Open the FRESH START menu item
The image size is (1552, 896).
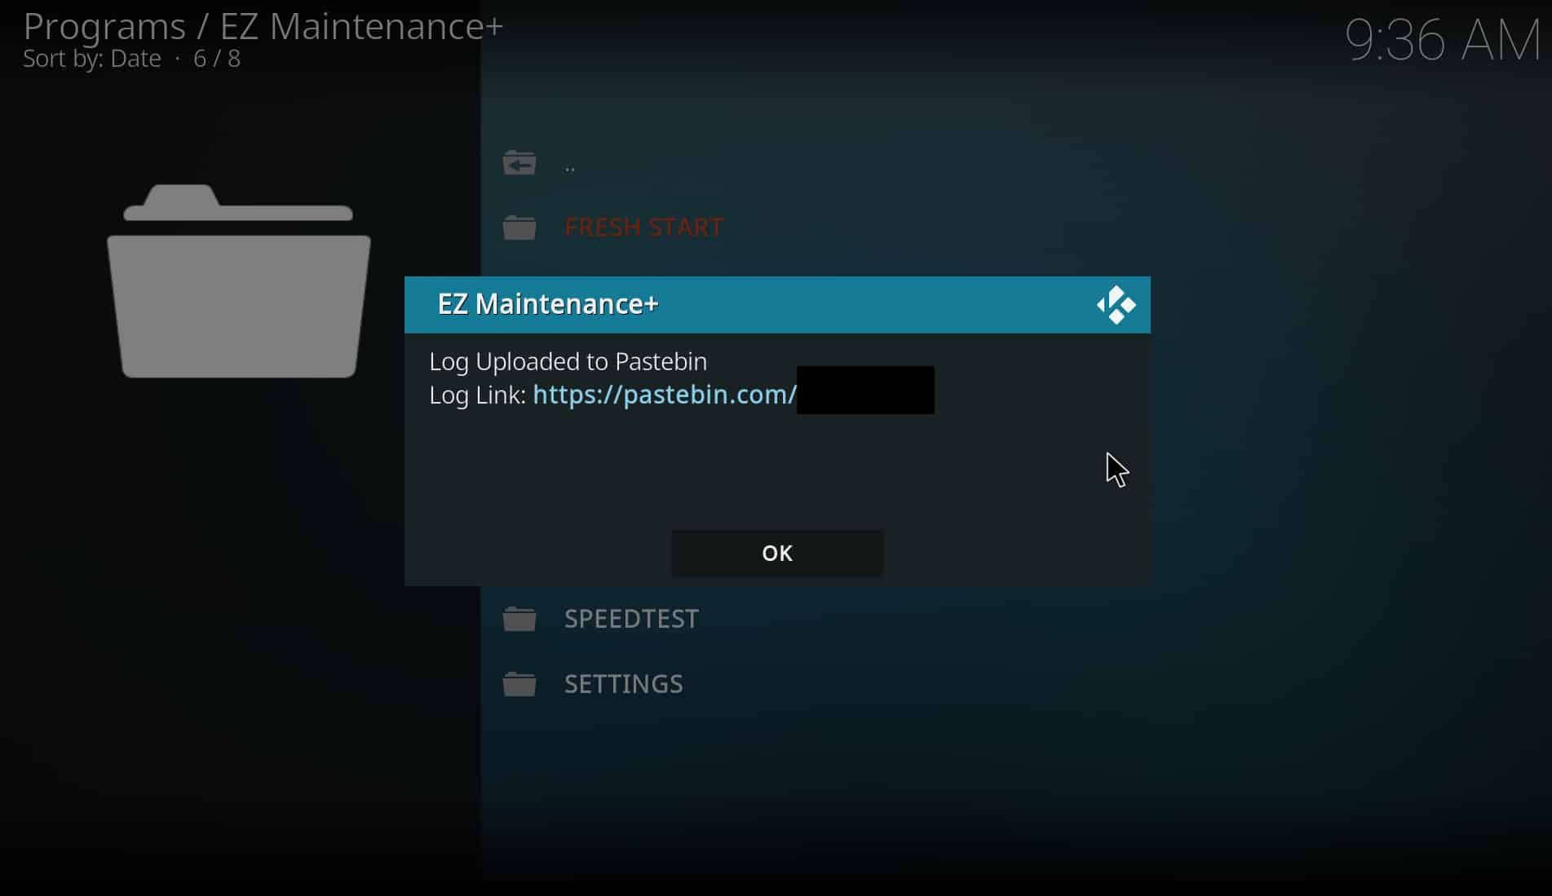(x=643, y=227)
